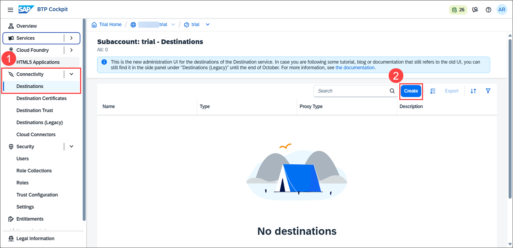Expand the subaccount trial dropdown chevron
Image resolution: width=513 pixels, height=248 pixels.
(x=208, y=24)
